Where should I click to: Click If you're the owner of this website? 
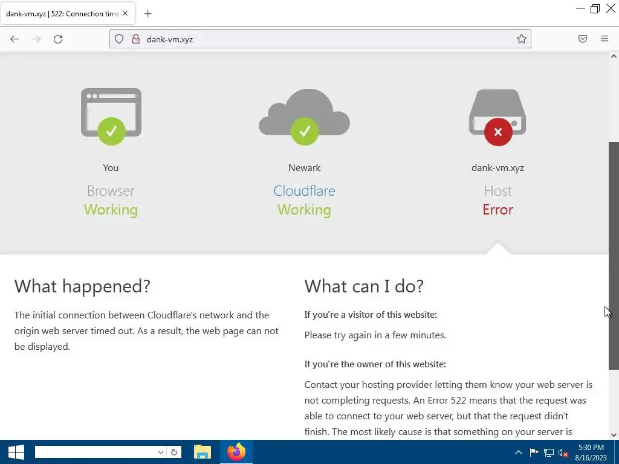(375, 364)
